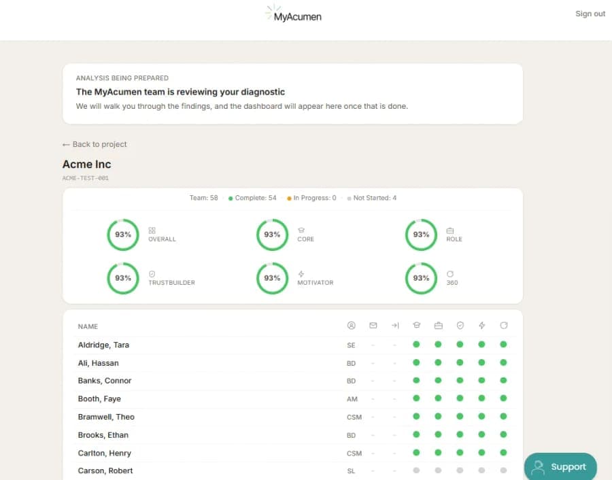Go back to project link
The width and height of the screenshot is (612, 480).
click(95, 144)
